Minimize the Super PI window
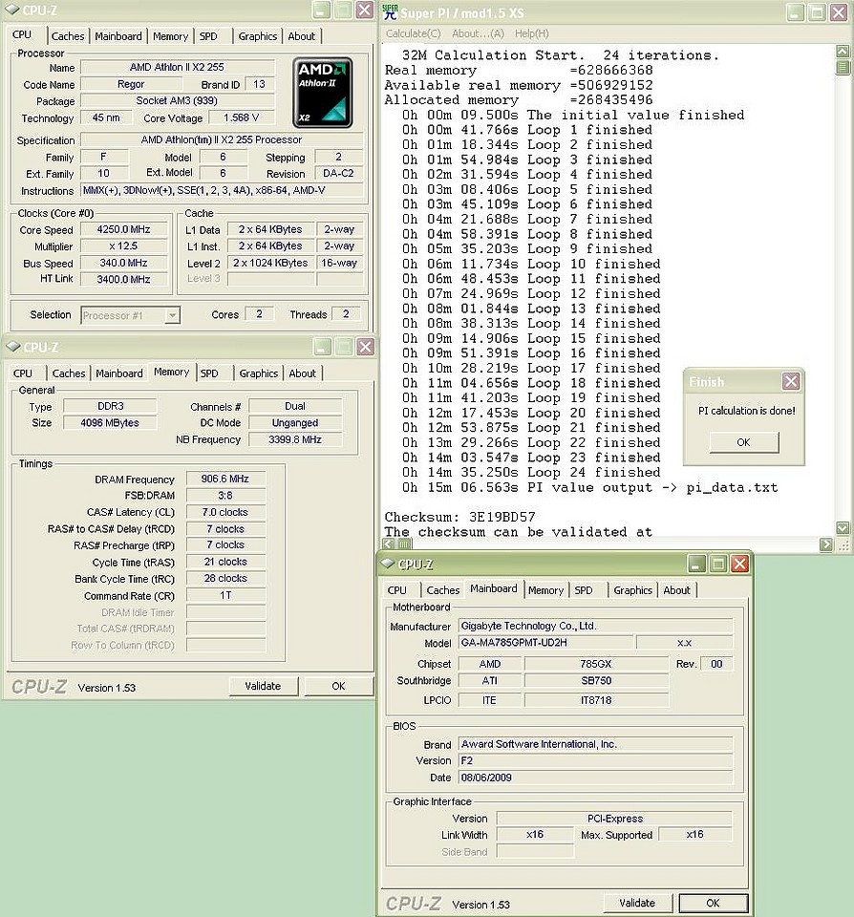Screen dimensions: 854x917 [x=795, y=12]
